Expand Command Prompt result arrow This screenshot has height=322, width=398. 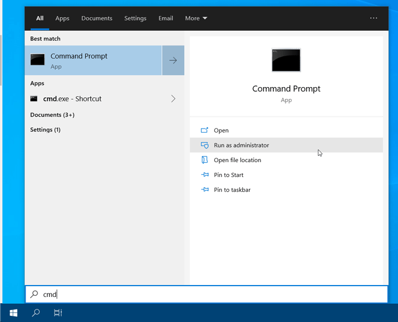(x=173, y=60)
